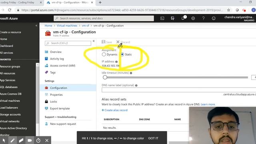Open Directory and subscription filter icon
Screen dimensions: 256x144
tap(172, 18)
